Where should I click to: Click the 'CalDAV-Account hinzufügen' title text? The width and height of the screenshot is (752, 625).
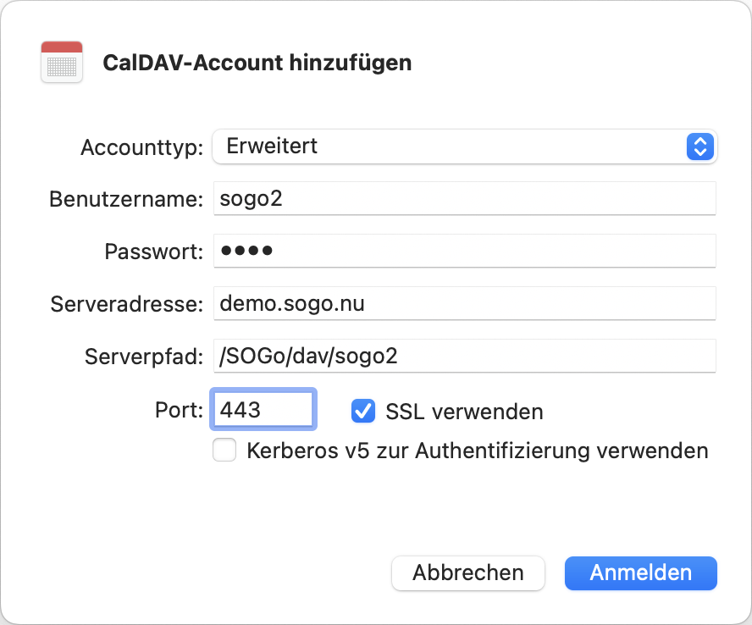click(x=257, y=63)
